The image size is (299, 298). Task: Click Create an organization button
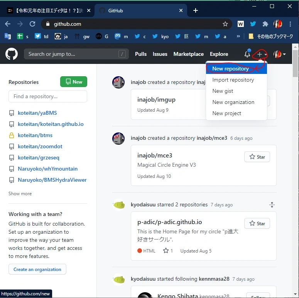click(x=37, y=269)
